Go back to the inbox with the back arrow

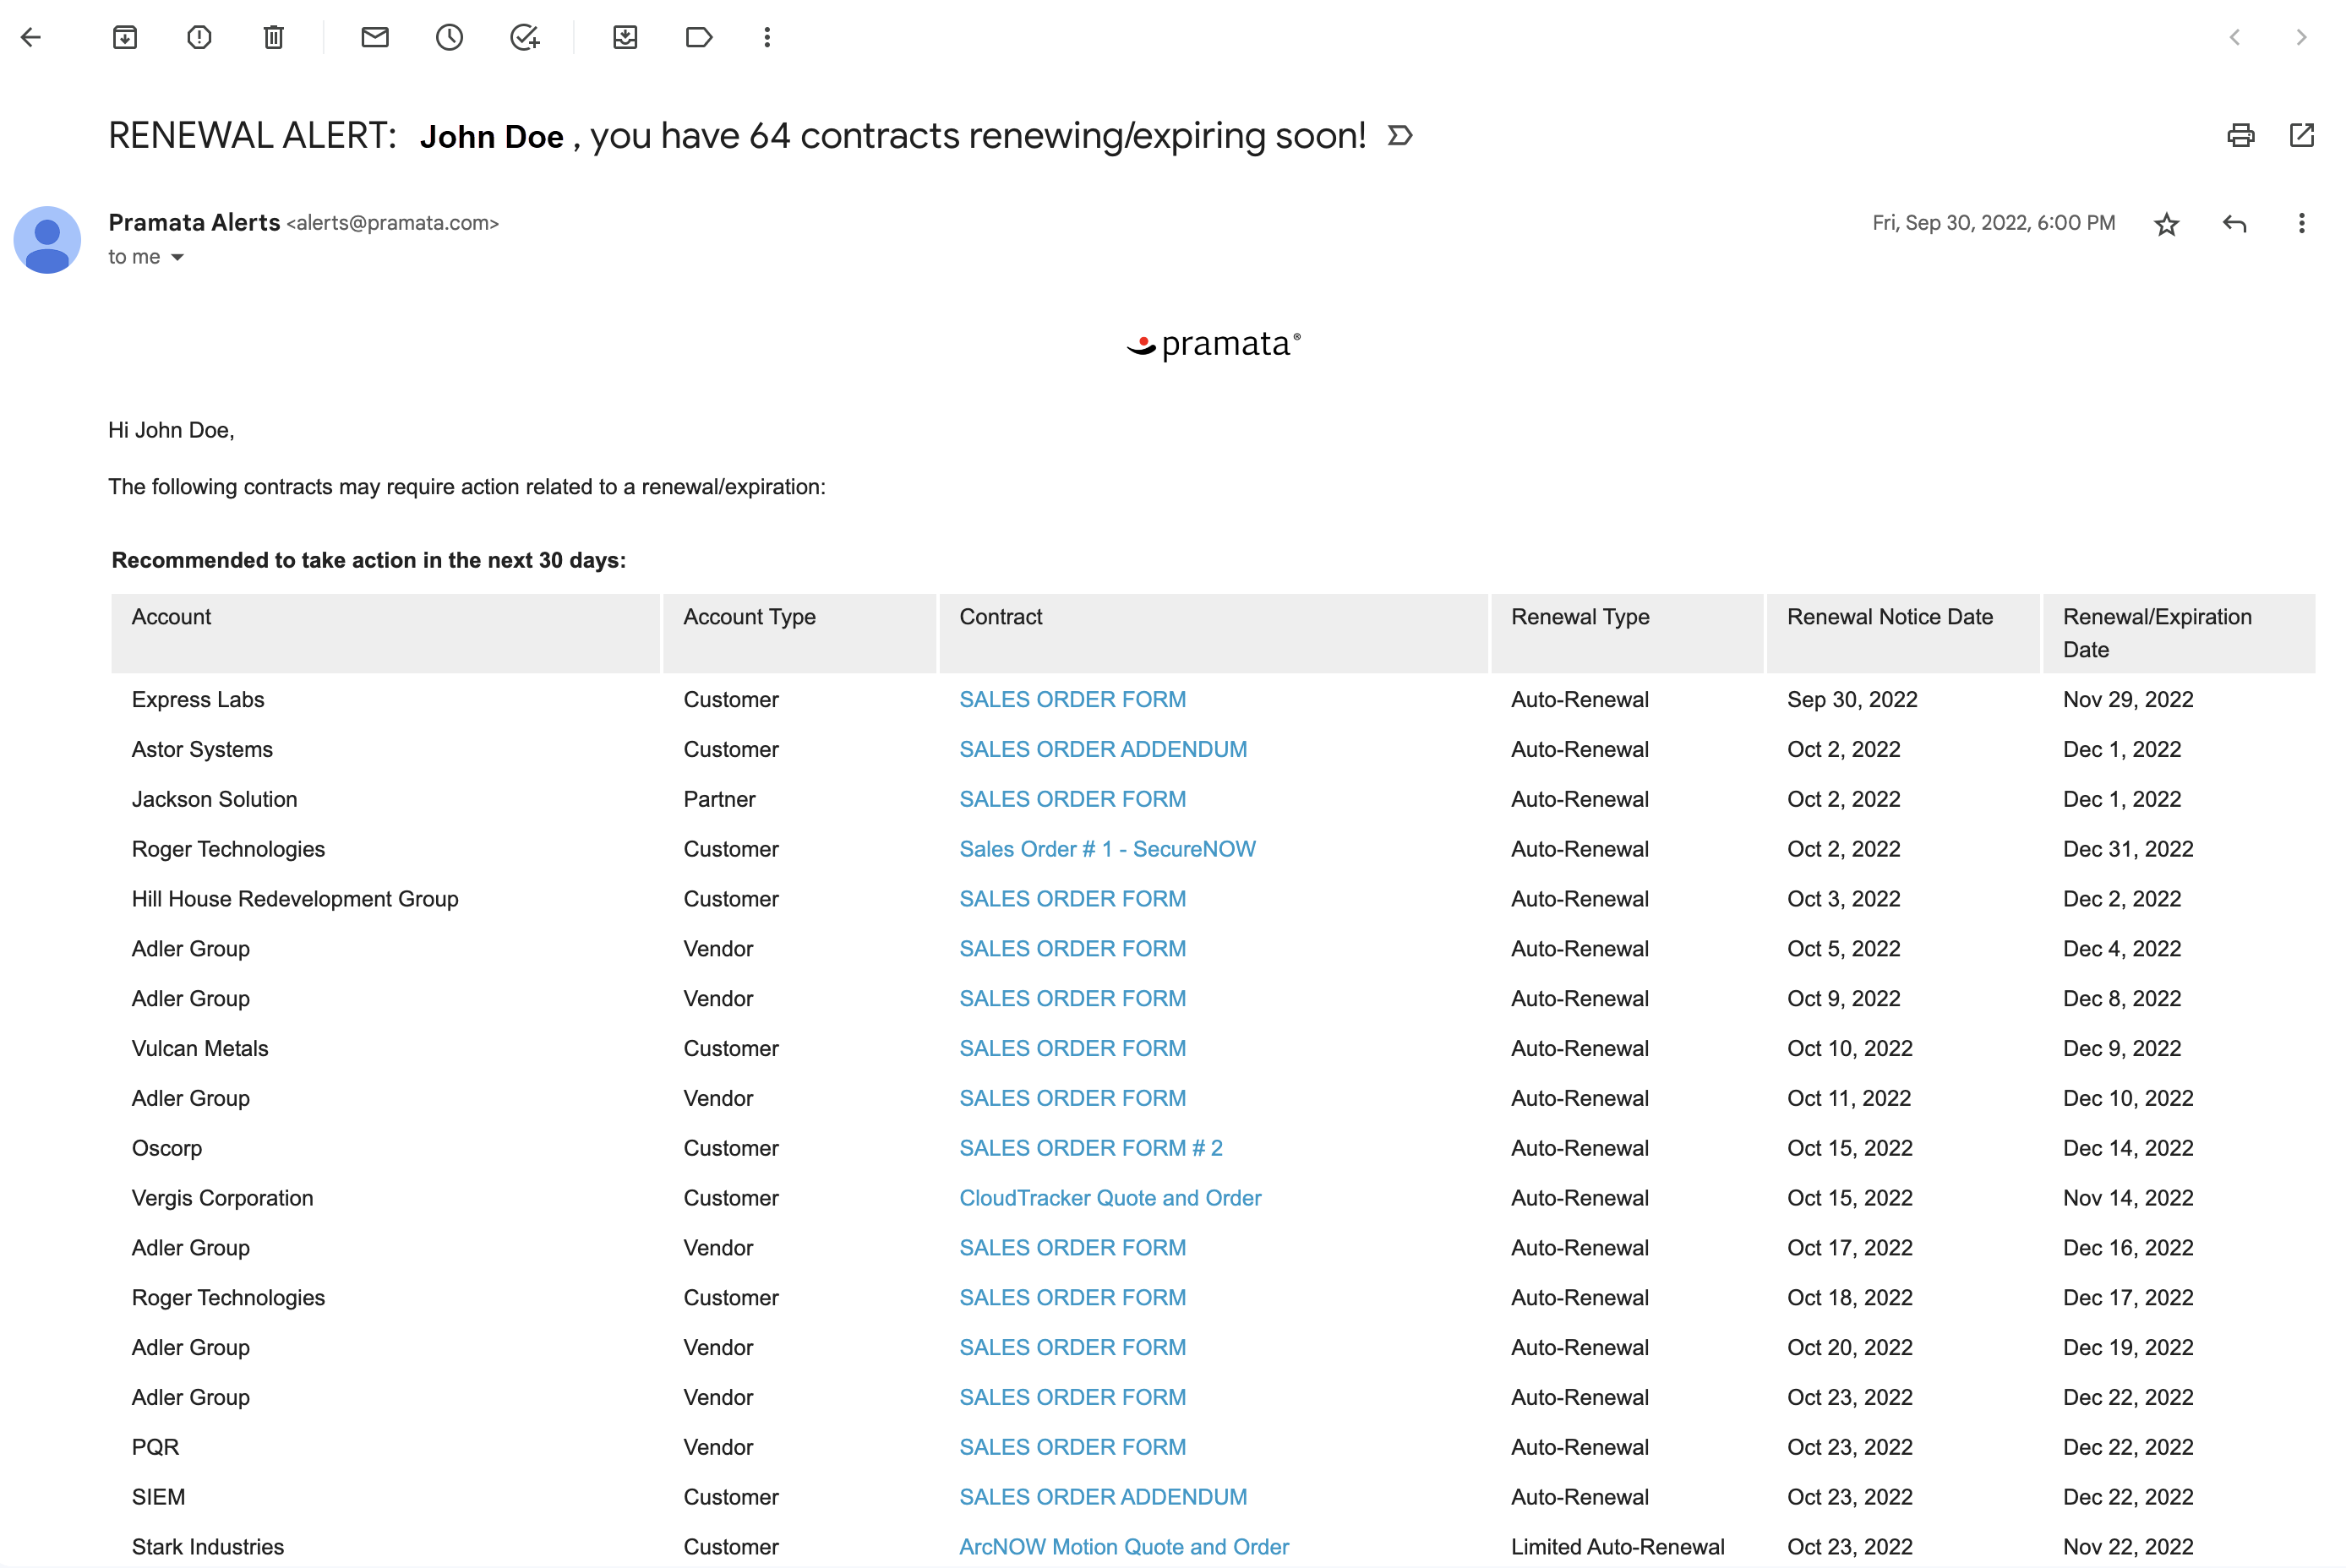(x=31, y=38)
